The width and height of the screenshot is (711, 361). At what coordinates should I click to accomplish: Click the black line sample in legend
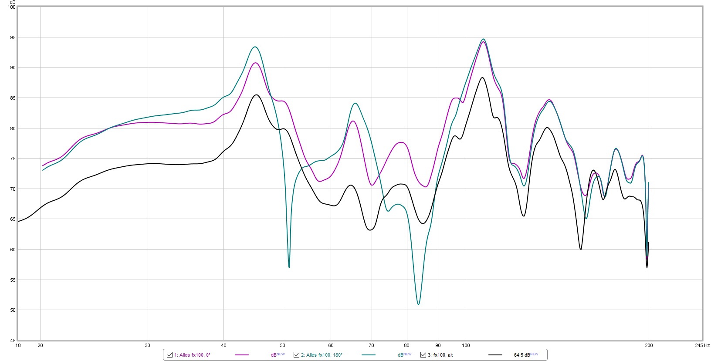(495, 355)
